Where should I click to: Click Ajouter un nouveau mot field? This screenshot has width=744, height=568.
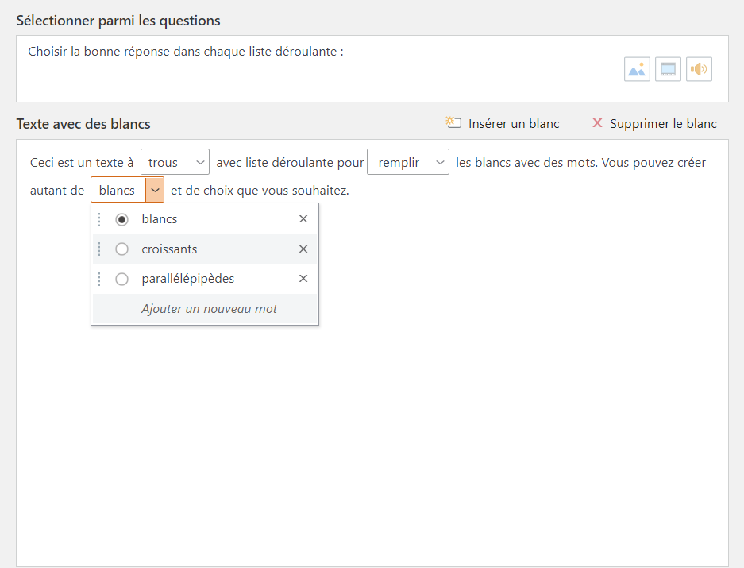(x=209, y=309)
